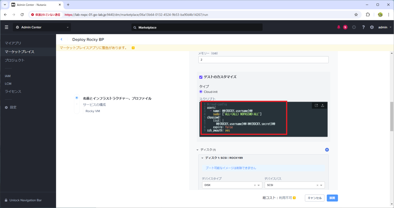This screenshot has width=394, height=208.
Task: Open マイアプリ in the sidebar
Action: (13, 43)
